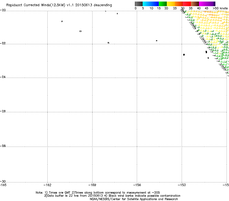
Task: Click the NOAA/NESDIS credit line
Action: [x=134, y=199]
